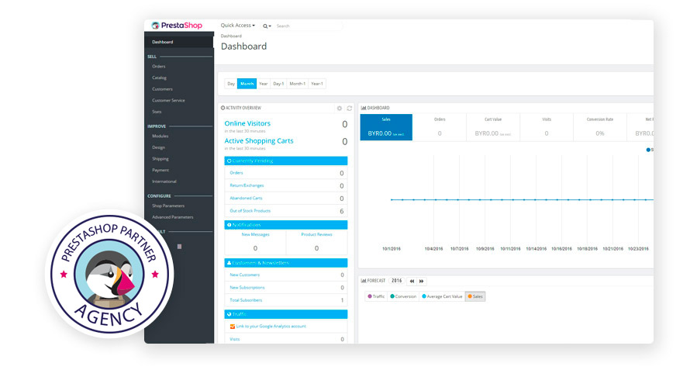Toggle Traffic series in forecast
This screenshot has width=697, height=370.
point(376,296)
